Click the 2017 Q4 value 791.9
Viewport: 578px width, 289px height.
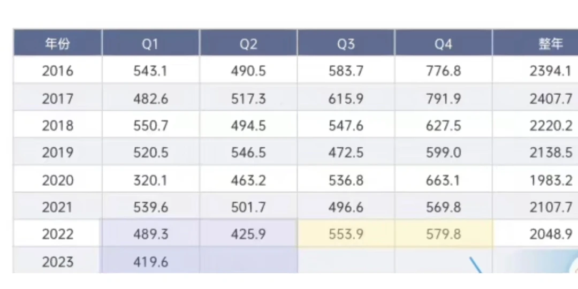pos(444,98)
